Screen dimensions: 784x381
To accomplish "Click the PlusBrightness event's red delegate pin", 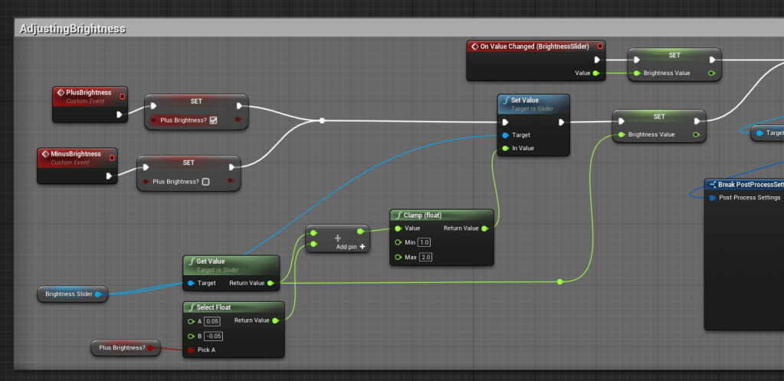I will pos(122,96).
